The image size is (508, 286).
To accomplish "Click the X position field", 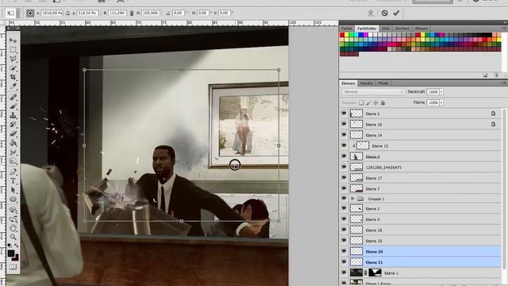I will (52, 13).
